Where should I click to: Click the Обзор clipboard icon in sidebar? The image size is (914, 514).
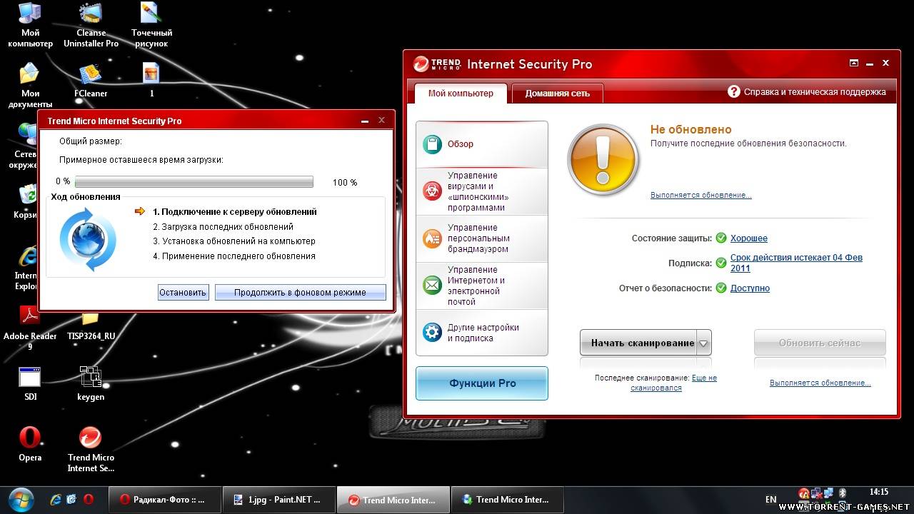432,144
